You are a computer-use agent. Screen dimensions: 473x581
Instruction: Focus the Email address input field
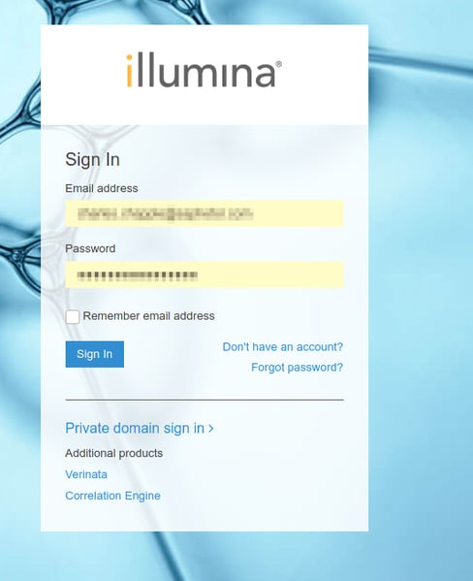[205, 213]
